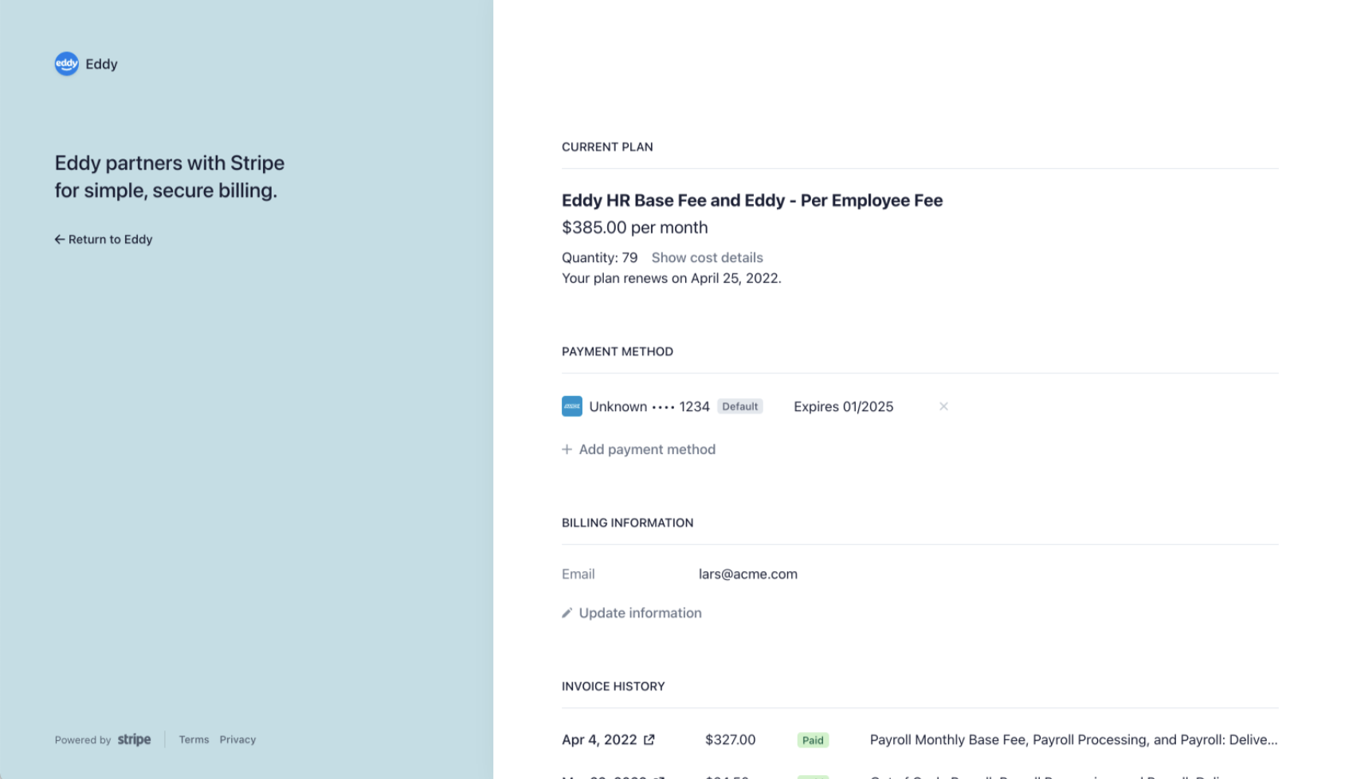Click the pencil icon beside Update information
This screenshot has height=779, width=1345.
point(567,613)
